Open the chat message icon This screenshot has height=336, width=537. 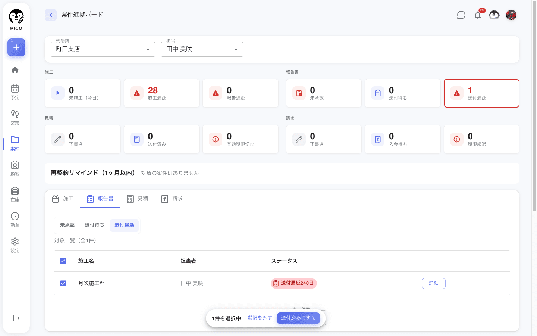(x=461, y=15)
